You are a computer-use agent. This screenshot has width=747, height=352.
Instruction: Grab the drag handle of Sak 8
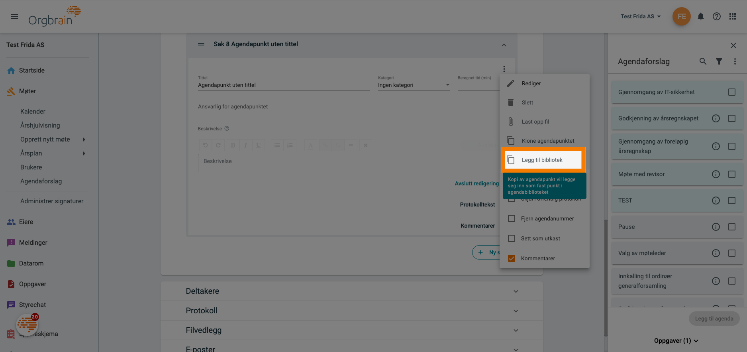pos(201,44)
